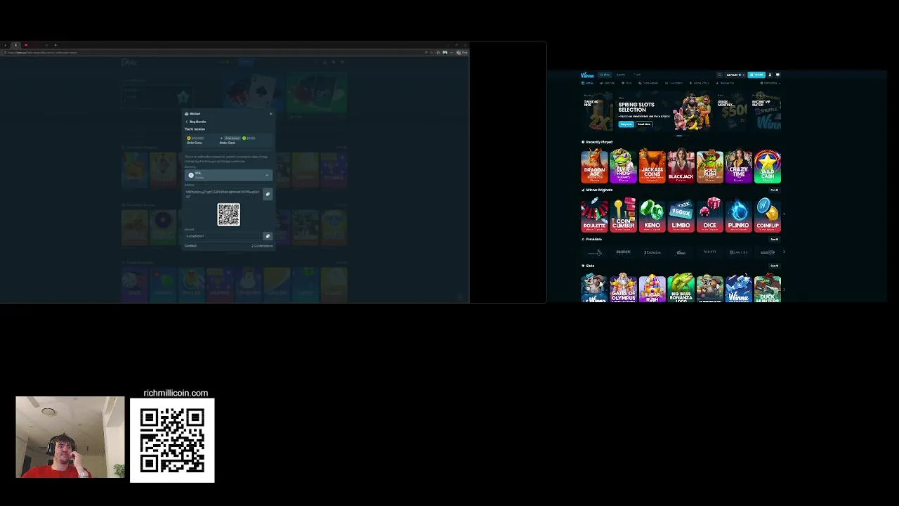
Task: Click the richmillicoin.com QR code
Action: 172,441
